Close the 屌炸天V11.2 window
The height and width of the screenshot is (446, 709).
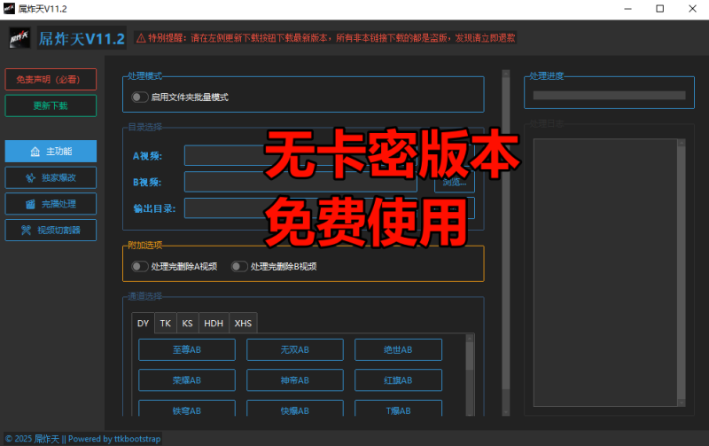pos(692,9)
